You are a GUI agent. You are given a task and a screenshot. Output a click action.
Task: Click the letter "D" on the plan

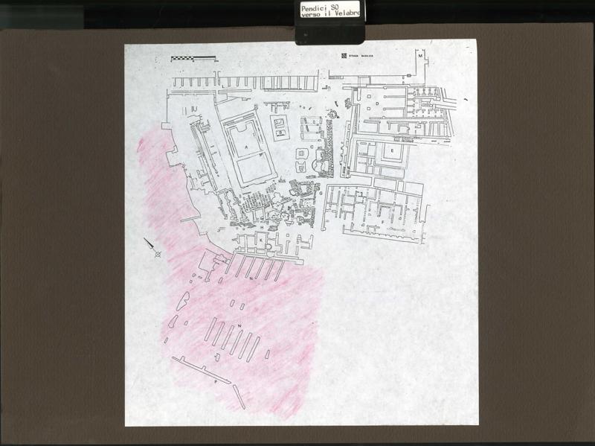click(x=377, y=103)
